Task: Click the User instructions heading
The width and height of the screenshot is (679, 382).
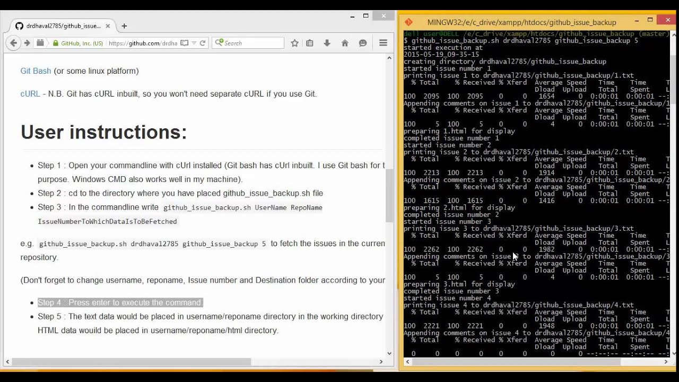Action: 103,132
